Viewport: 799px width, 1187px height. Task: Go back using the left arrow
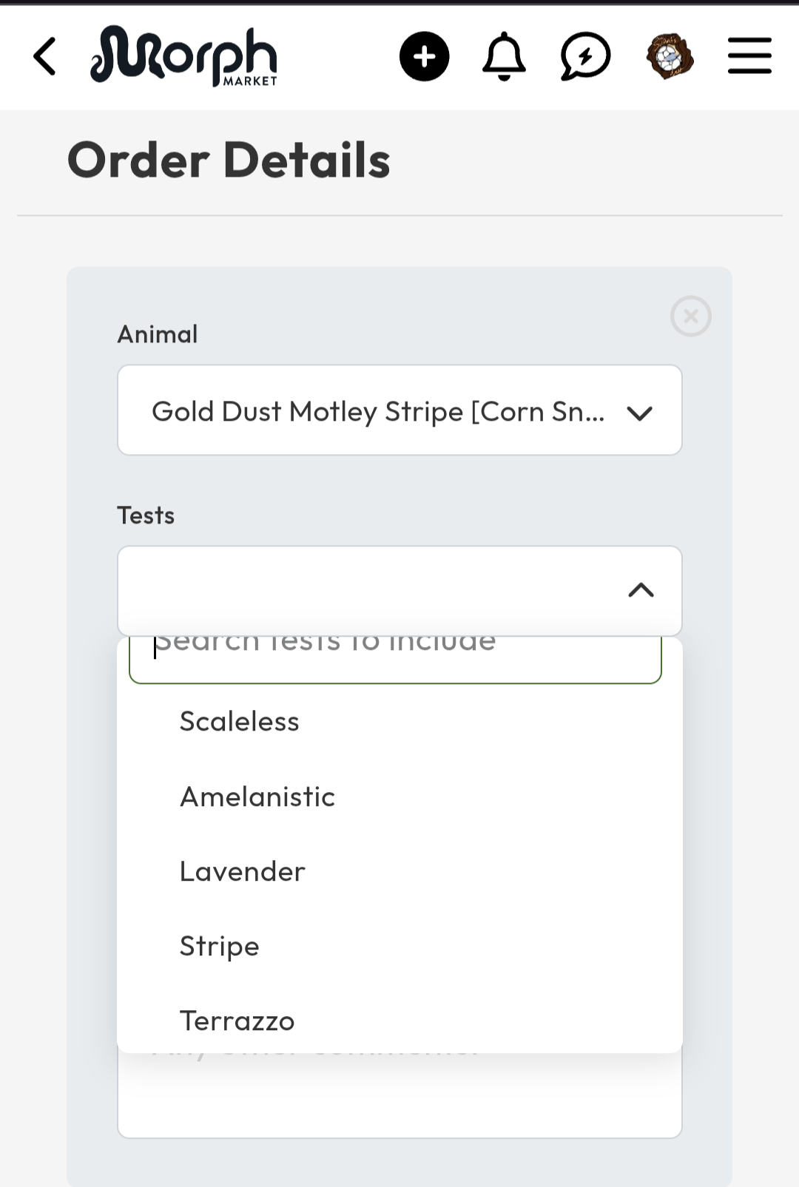coord(45,56)
